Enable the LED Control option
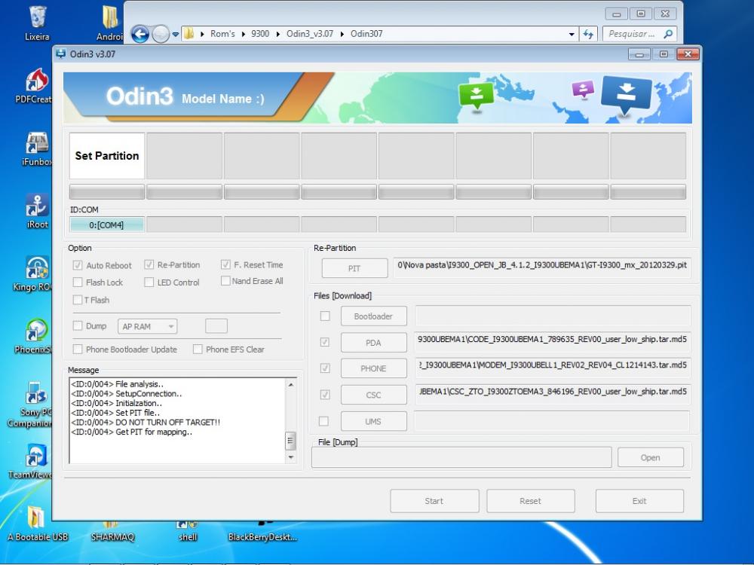This screenshot has height=565, width=754. (149, 282)
